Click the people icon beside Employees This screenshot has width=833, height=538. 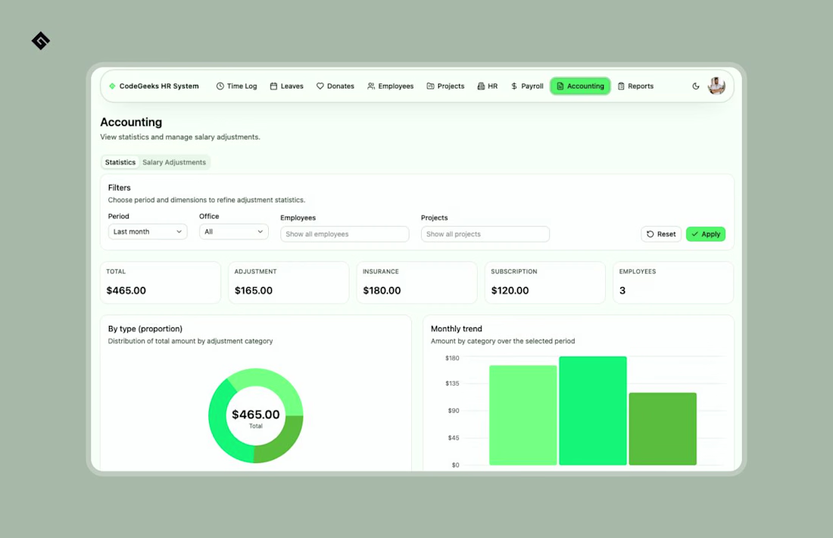[371, 86]
